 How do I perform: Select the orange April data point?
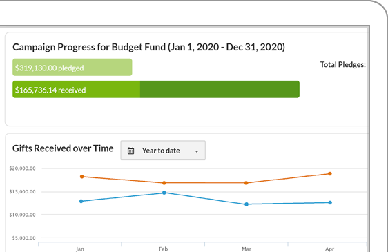[330, 173]
